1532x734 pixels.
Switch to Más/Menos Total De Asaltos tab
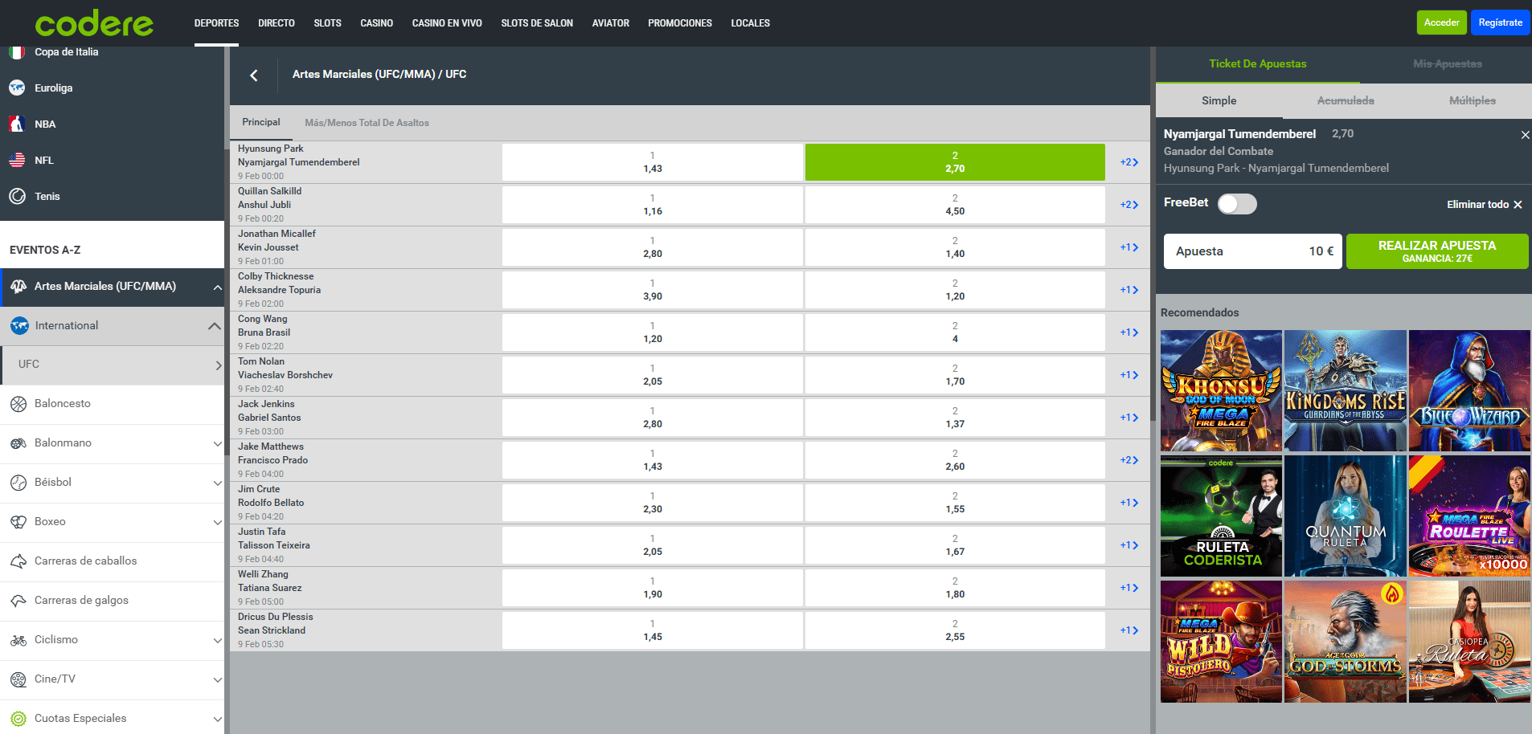coord(367,123)
